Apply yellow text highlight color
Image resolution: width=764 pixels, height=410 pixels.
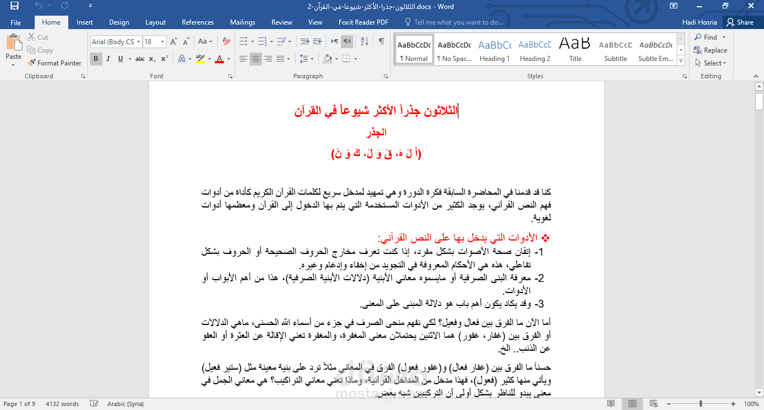200,59
